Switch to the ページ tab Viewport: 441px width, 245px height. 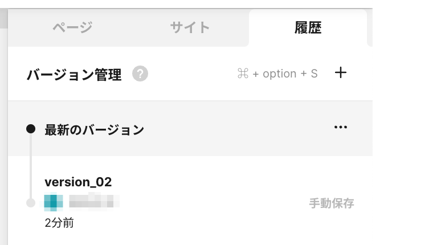click(x=72, y=27)
